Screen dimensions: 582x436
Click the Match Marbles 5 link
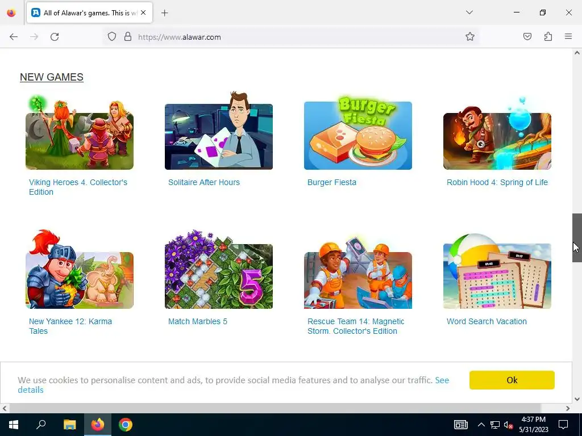[x=197, y=321]
